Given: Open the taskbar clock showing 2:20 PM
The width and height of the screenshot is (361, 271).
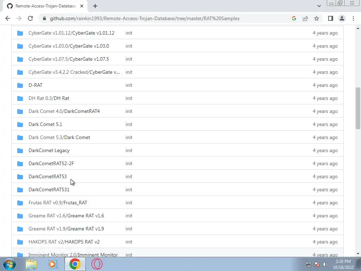Looking at the screenshot, I should (x=343, y=264).
